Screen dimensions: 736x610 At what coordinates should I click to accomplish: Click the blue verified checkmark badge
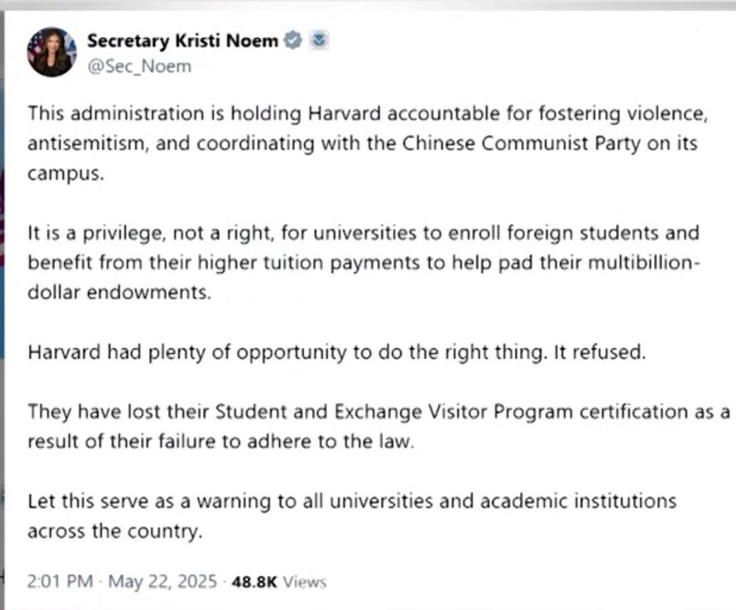[293, 41]
